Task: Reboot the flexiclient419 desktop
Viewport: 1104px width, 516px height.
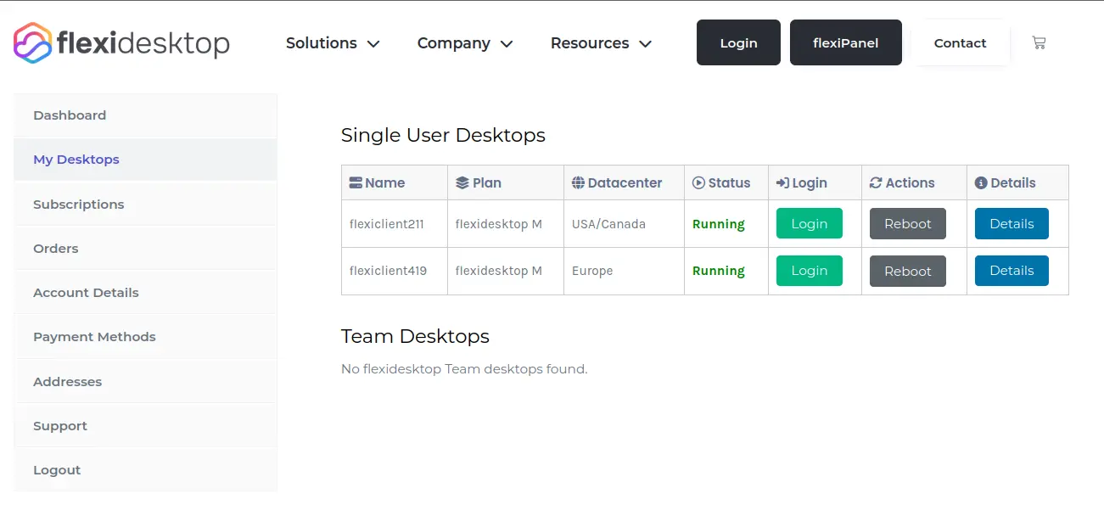Action: tap(908, 272)
